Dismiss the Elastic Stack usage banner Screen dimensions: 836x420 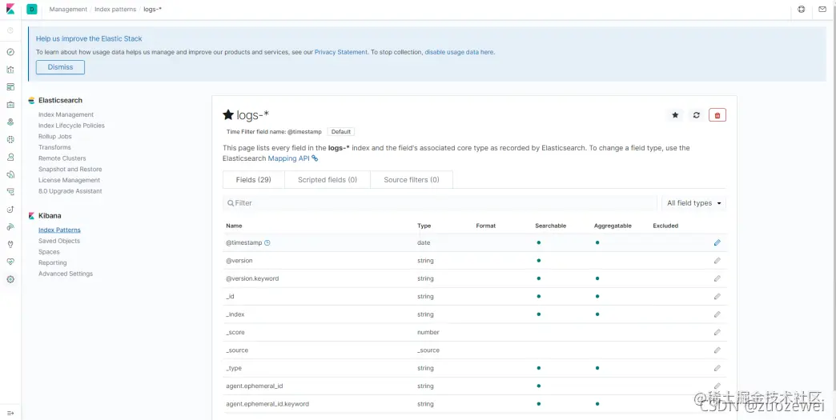[x=60, y=67]
